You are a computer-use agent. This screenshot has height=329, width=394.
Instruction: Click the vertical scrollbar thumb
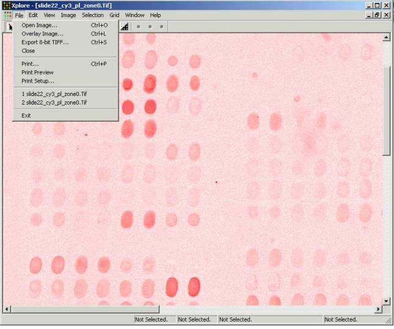tap(386, 111)
